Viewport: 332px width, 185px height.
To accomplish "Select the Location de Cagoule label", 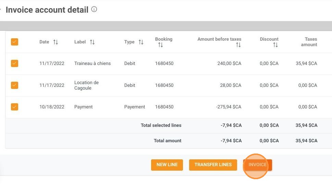I will pyautogui.click(x=86, y=85).
